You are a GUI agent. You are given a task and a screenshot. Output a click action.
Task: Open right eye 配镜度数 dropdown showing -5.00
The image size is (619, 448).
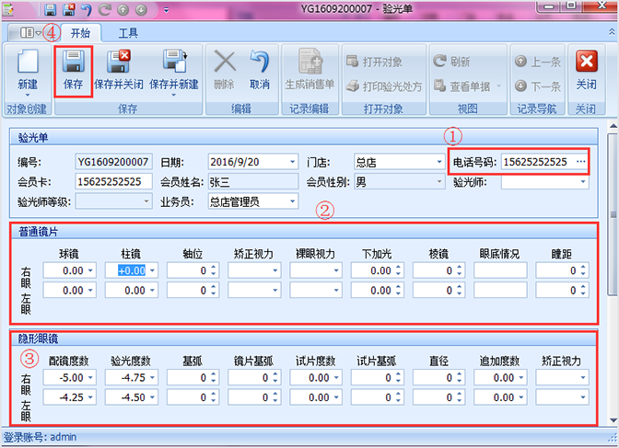[90, 377]
